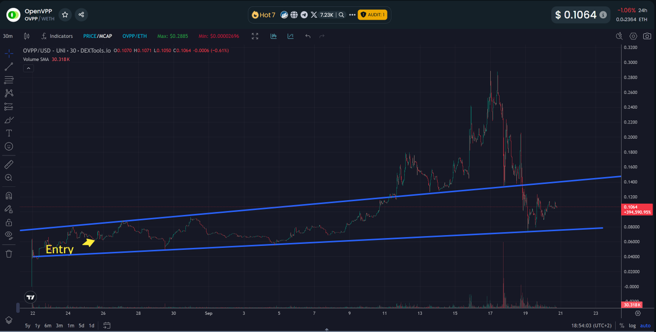The height and width of the screenshot is (332, 656).
Task: Select the Zoom In magnifier tool
Action: tap(9, 177)
